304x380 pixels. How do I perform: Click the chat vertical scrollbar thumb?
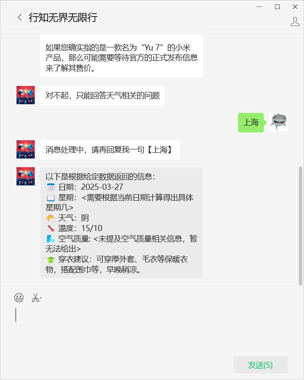click(301, 226)
